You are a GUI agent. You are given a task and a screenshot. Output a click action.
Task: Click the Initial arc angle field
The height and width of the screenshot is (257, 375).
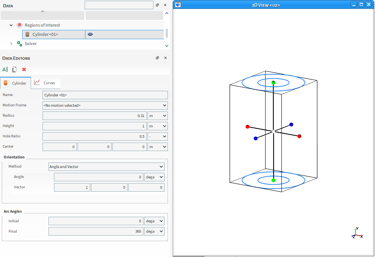point(96,221)
